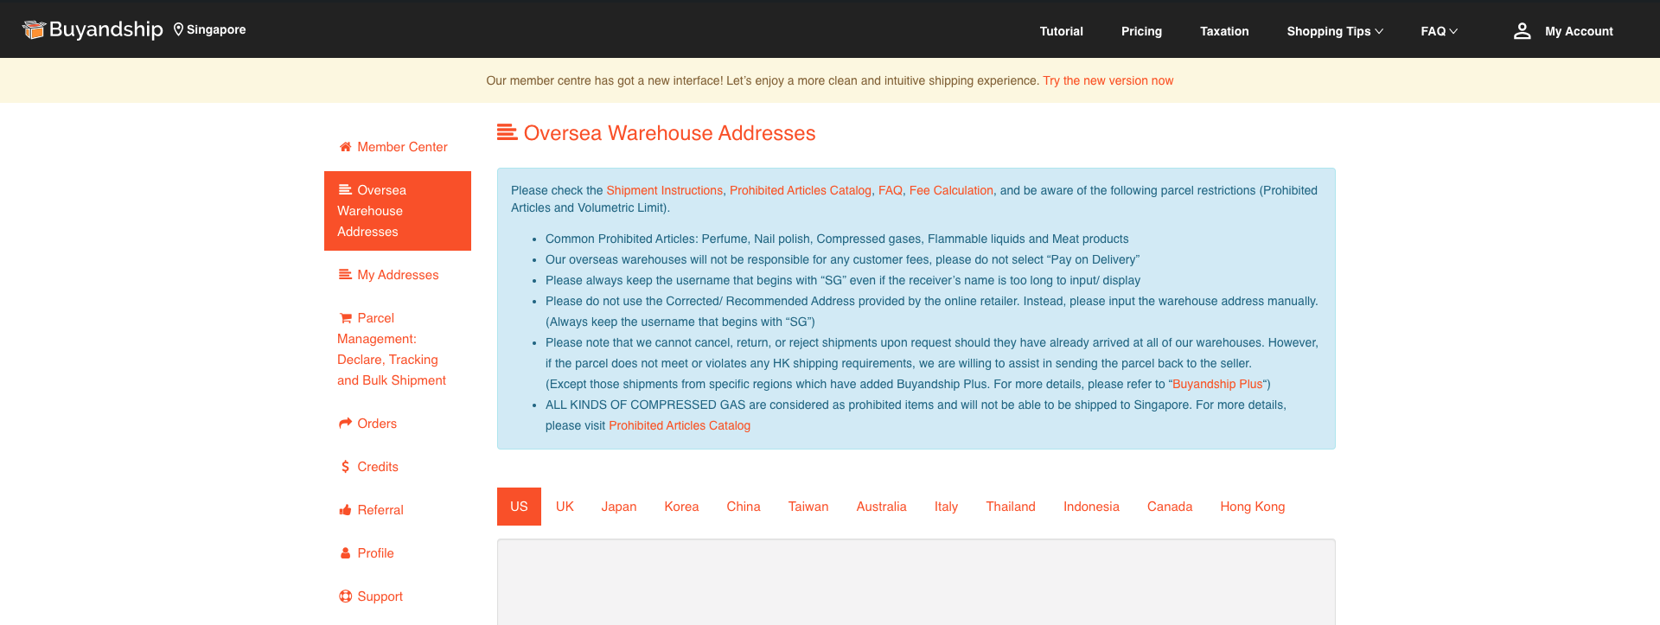Screen dimensions: 1660x625
Task: Open the Shipment Instructions link
Action: pos(664,190)
